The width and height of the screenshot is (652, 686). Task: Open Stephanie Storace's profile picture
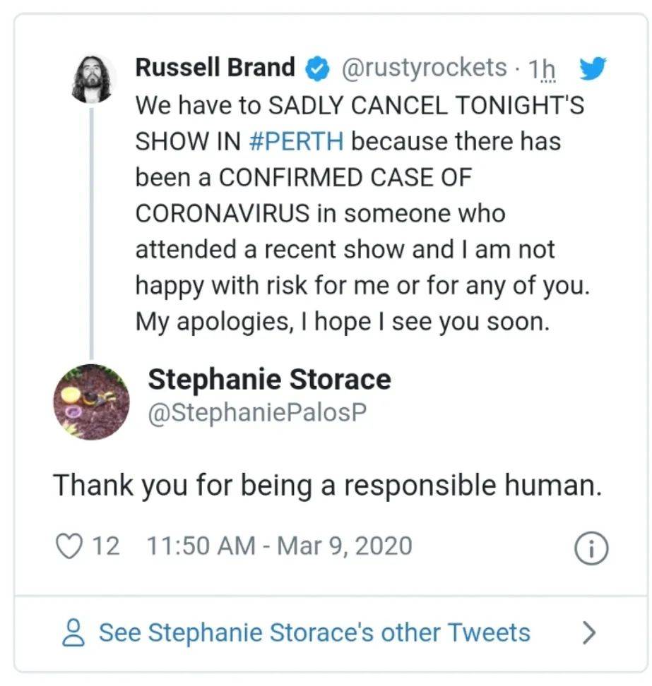[x=92, y=402]
